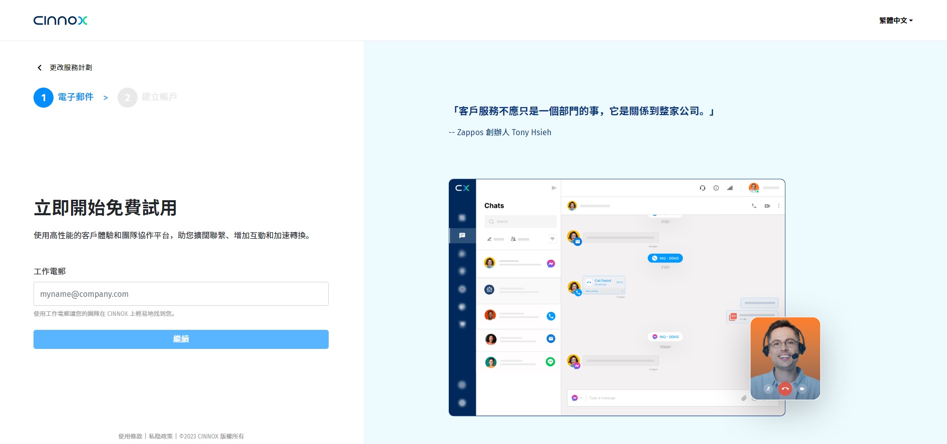Click the 建立帳戶 step label
This screenshot has height=444, width=947.
[x=159, y=97]
